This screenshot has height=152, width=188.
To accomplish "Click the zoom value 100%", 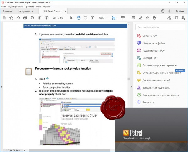I will tap(101, 18).
